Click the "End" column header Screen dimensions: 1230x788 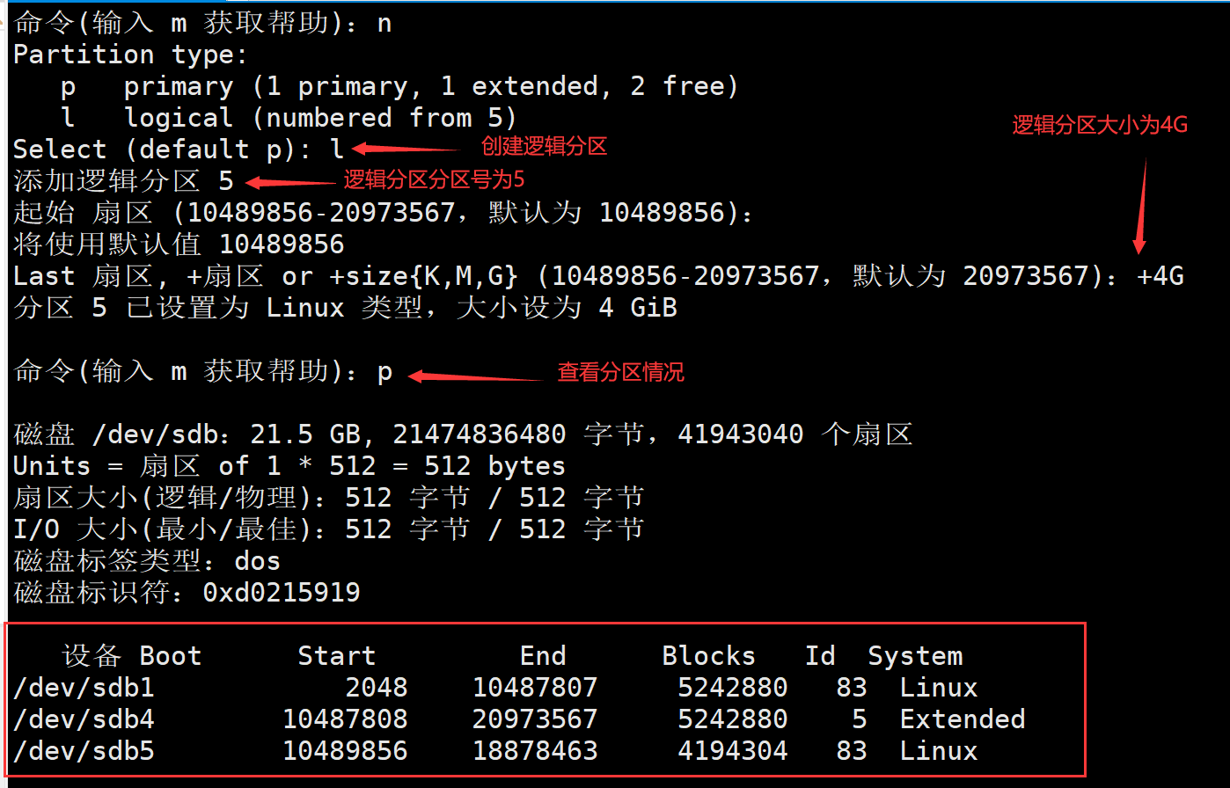pyautogui.click(x=543, y=656)
